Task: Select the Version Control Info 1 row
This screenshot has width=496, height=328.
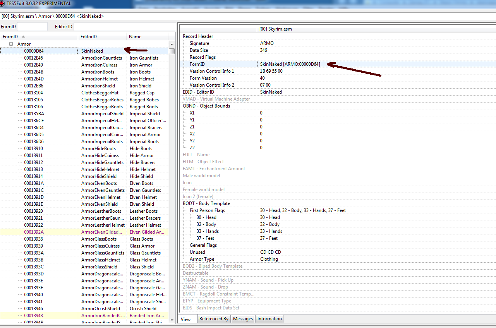Action: [338, 71]
